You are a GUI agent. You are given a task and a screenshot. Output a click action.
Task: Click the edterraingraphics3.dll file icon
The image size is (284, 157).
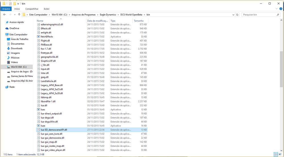[x=38, y=24]
